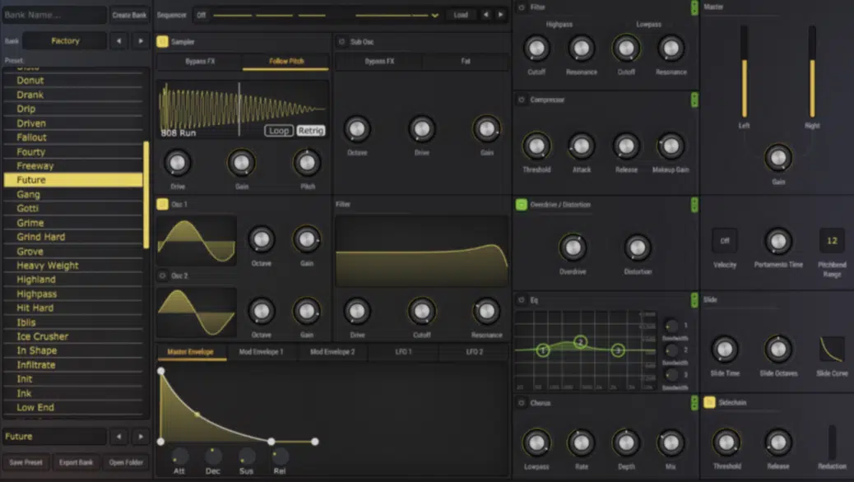Click Export Bank button
854x482 pixels.
(x=77, y=462)
